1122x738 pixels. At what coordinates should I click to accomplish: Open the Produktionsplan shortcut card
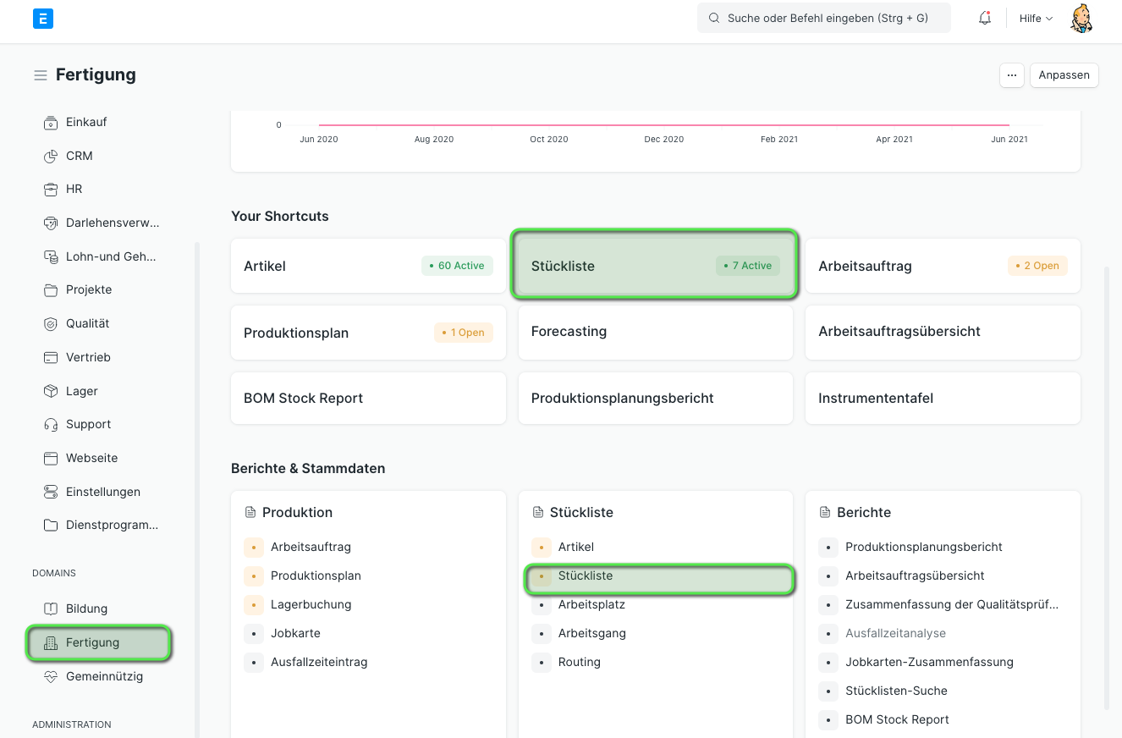[x=368, y=333]
